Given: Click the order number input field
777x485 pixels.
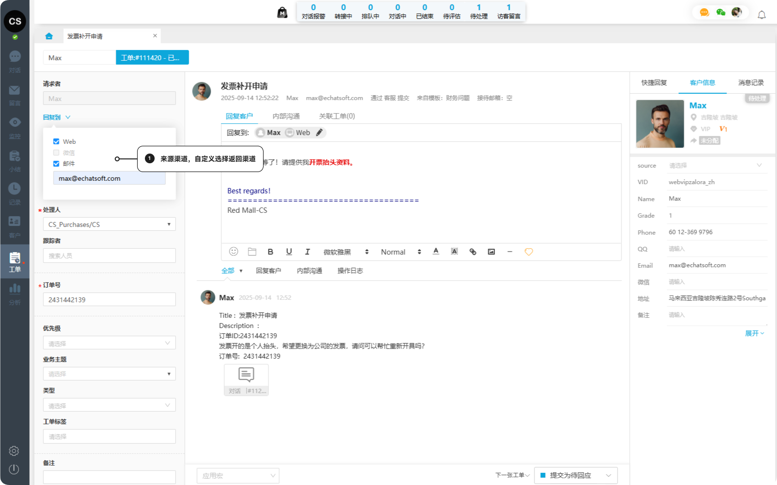Looking at the screenshot, I should point(109,300).
